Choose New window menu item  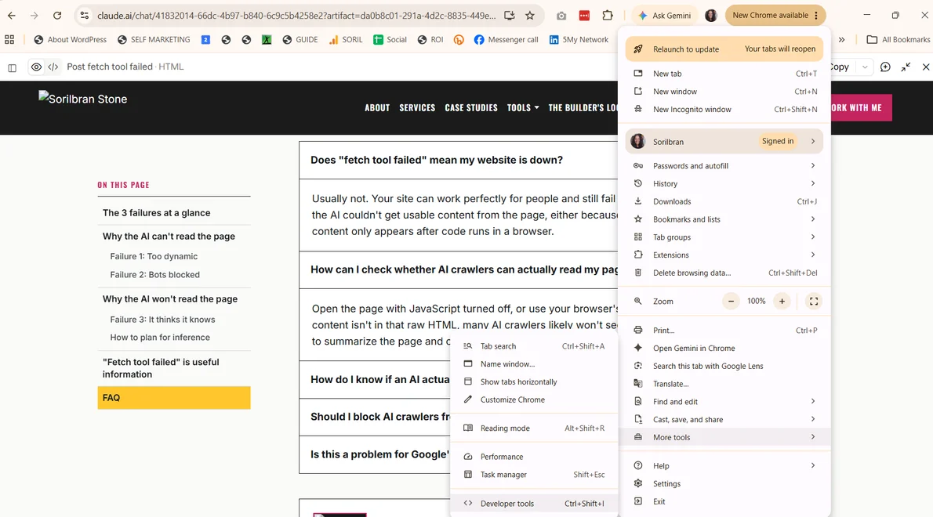[x=724, y=92]
